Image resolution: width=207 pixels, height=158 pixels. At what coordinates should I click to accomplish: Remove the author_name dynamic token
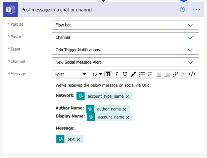(124, 109)
